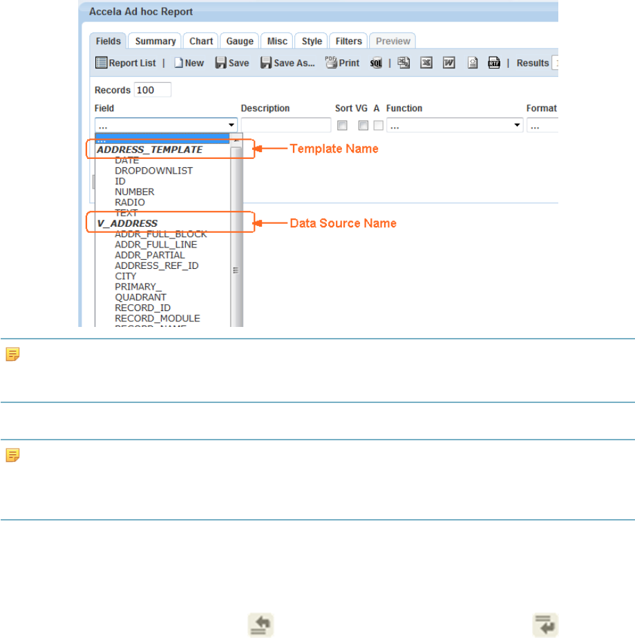This screenshot has height=638, width=635.
Task: Open the Field dropdown arrow
Action: click(231, 125)
